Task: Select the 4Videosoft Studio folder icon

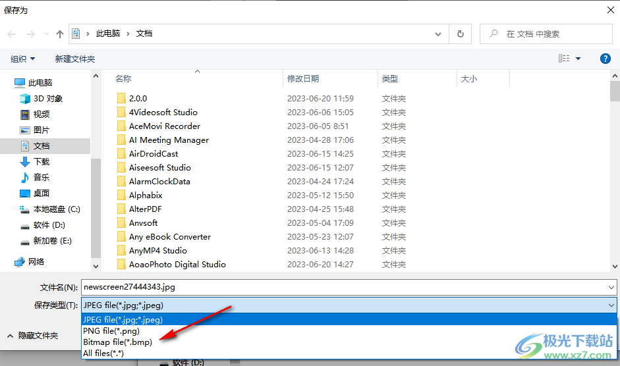Action: (121, 112)
